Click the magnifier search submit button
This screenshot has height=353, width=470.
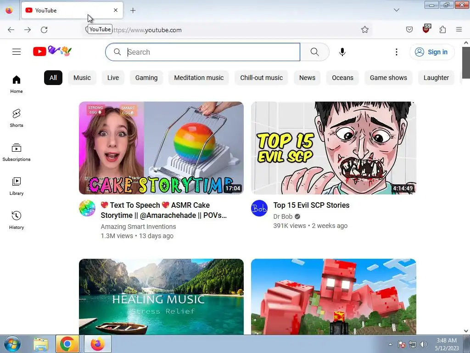315,52
